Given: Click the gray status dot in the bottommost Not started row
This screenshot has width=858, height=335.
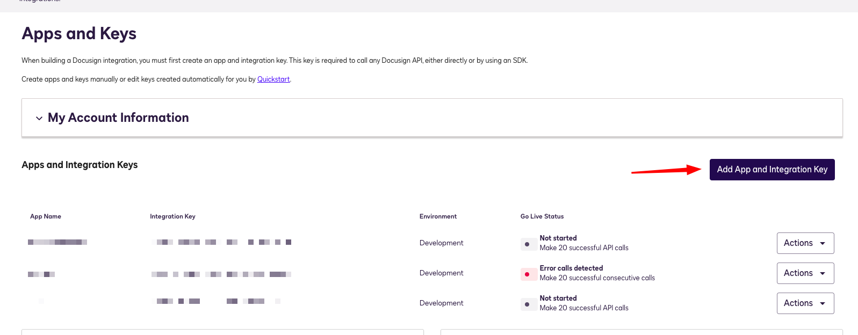Looking at the screenshot, I should pos(527,304).
